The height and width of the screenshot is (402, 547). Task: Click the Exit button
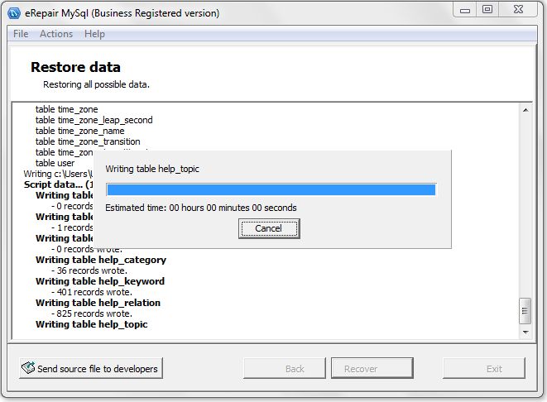(x=484, y=368)
